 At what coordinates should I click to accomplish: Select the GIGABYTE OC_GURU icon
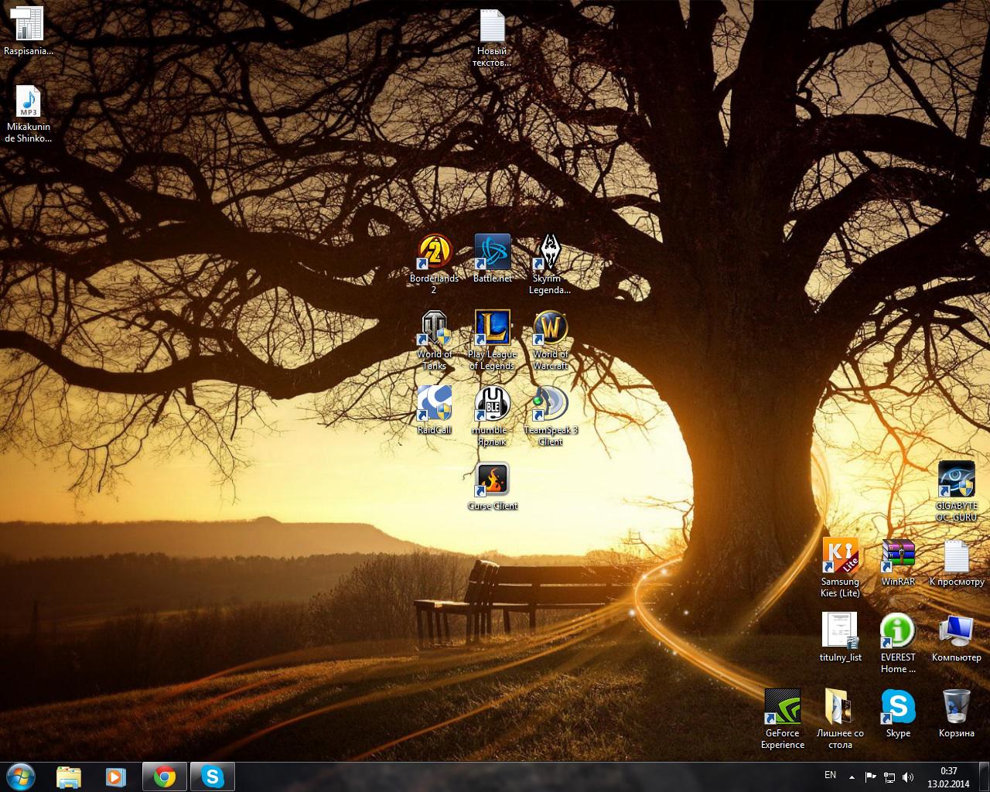956,480
